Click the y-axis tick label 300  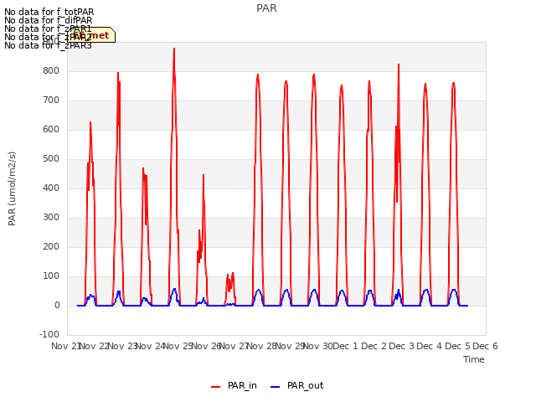[x=51, y=218]
